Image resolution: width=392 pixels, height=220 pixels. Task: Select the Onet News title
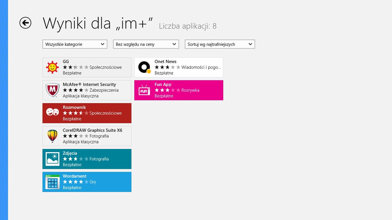(x=166, y=62)
